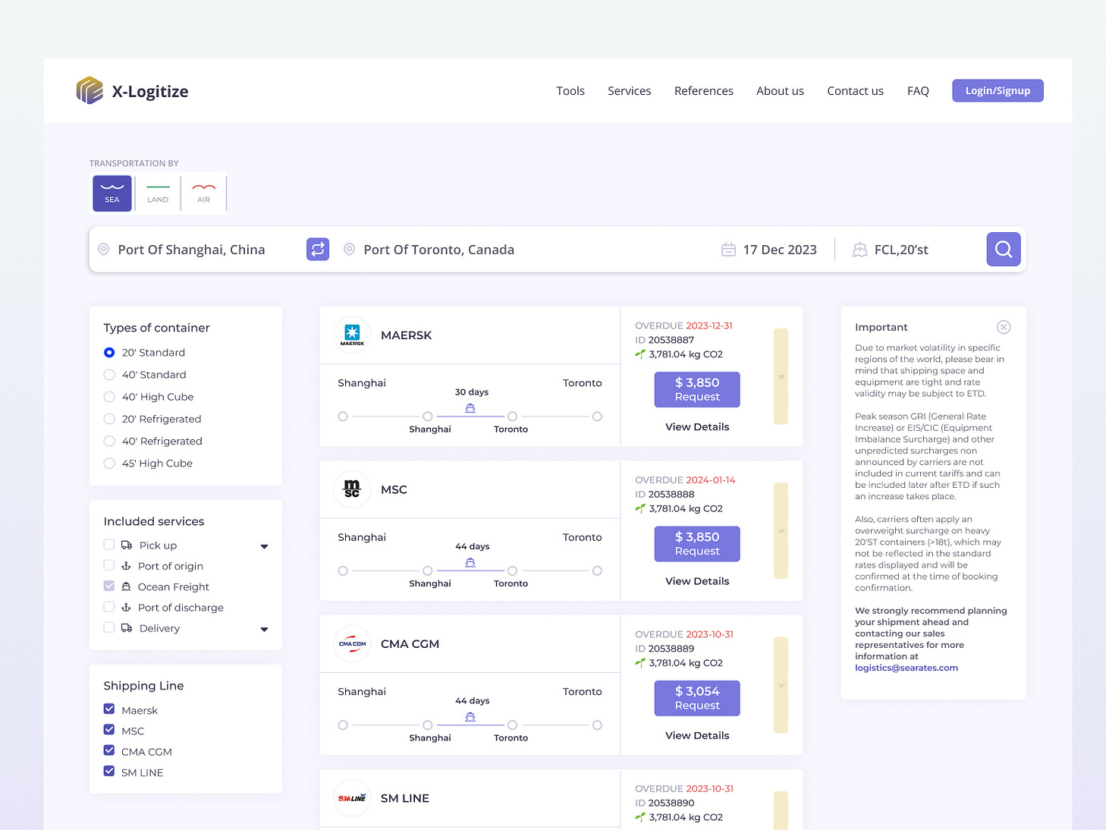
Task: Click the ship icon beside FCL,20'st
Action: (x=859, y=250)
